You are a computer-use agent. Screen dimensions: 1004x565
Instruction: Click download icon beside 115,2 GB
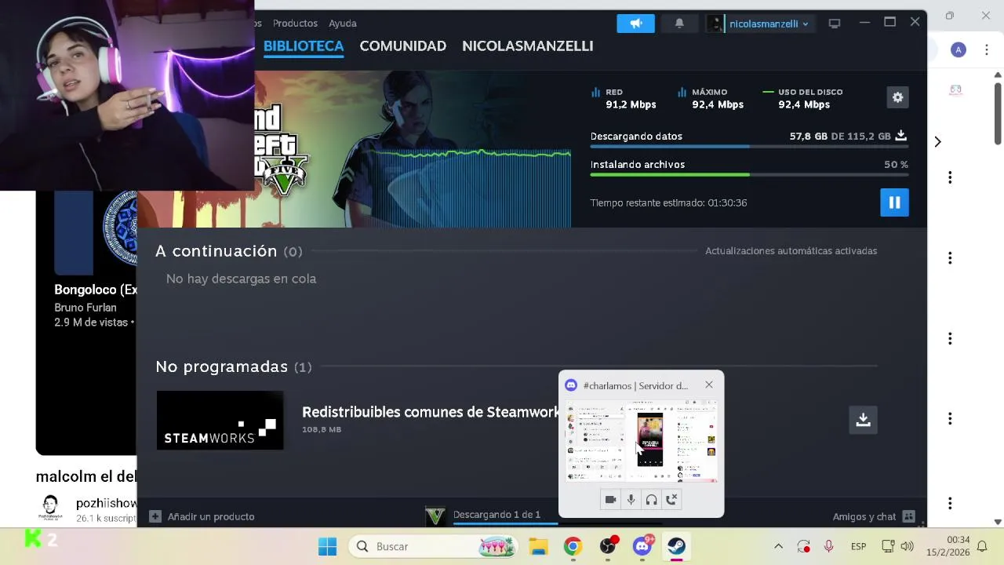point(901,136)
